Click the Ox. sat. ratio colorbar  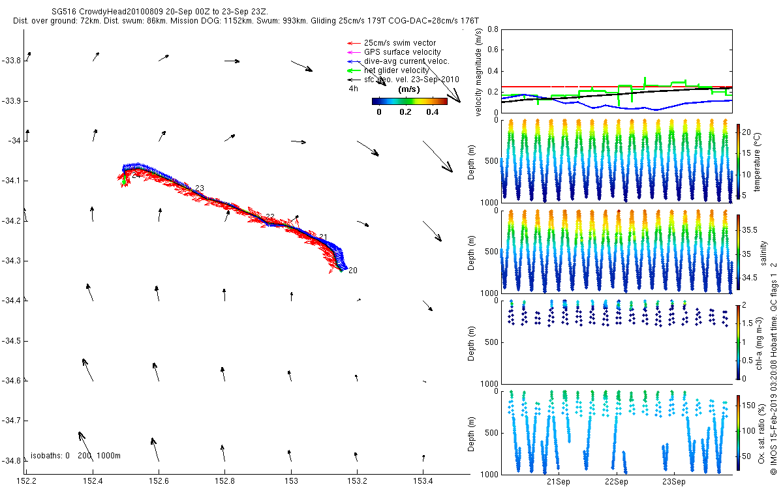click(739, 432)
